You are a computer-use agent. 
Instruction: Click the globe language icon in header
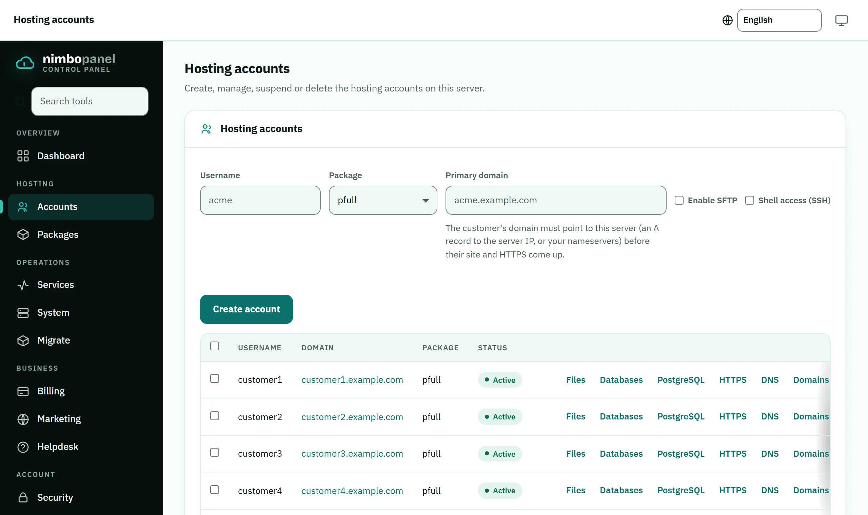point(727,20)
